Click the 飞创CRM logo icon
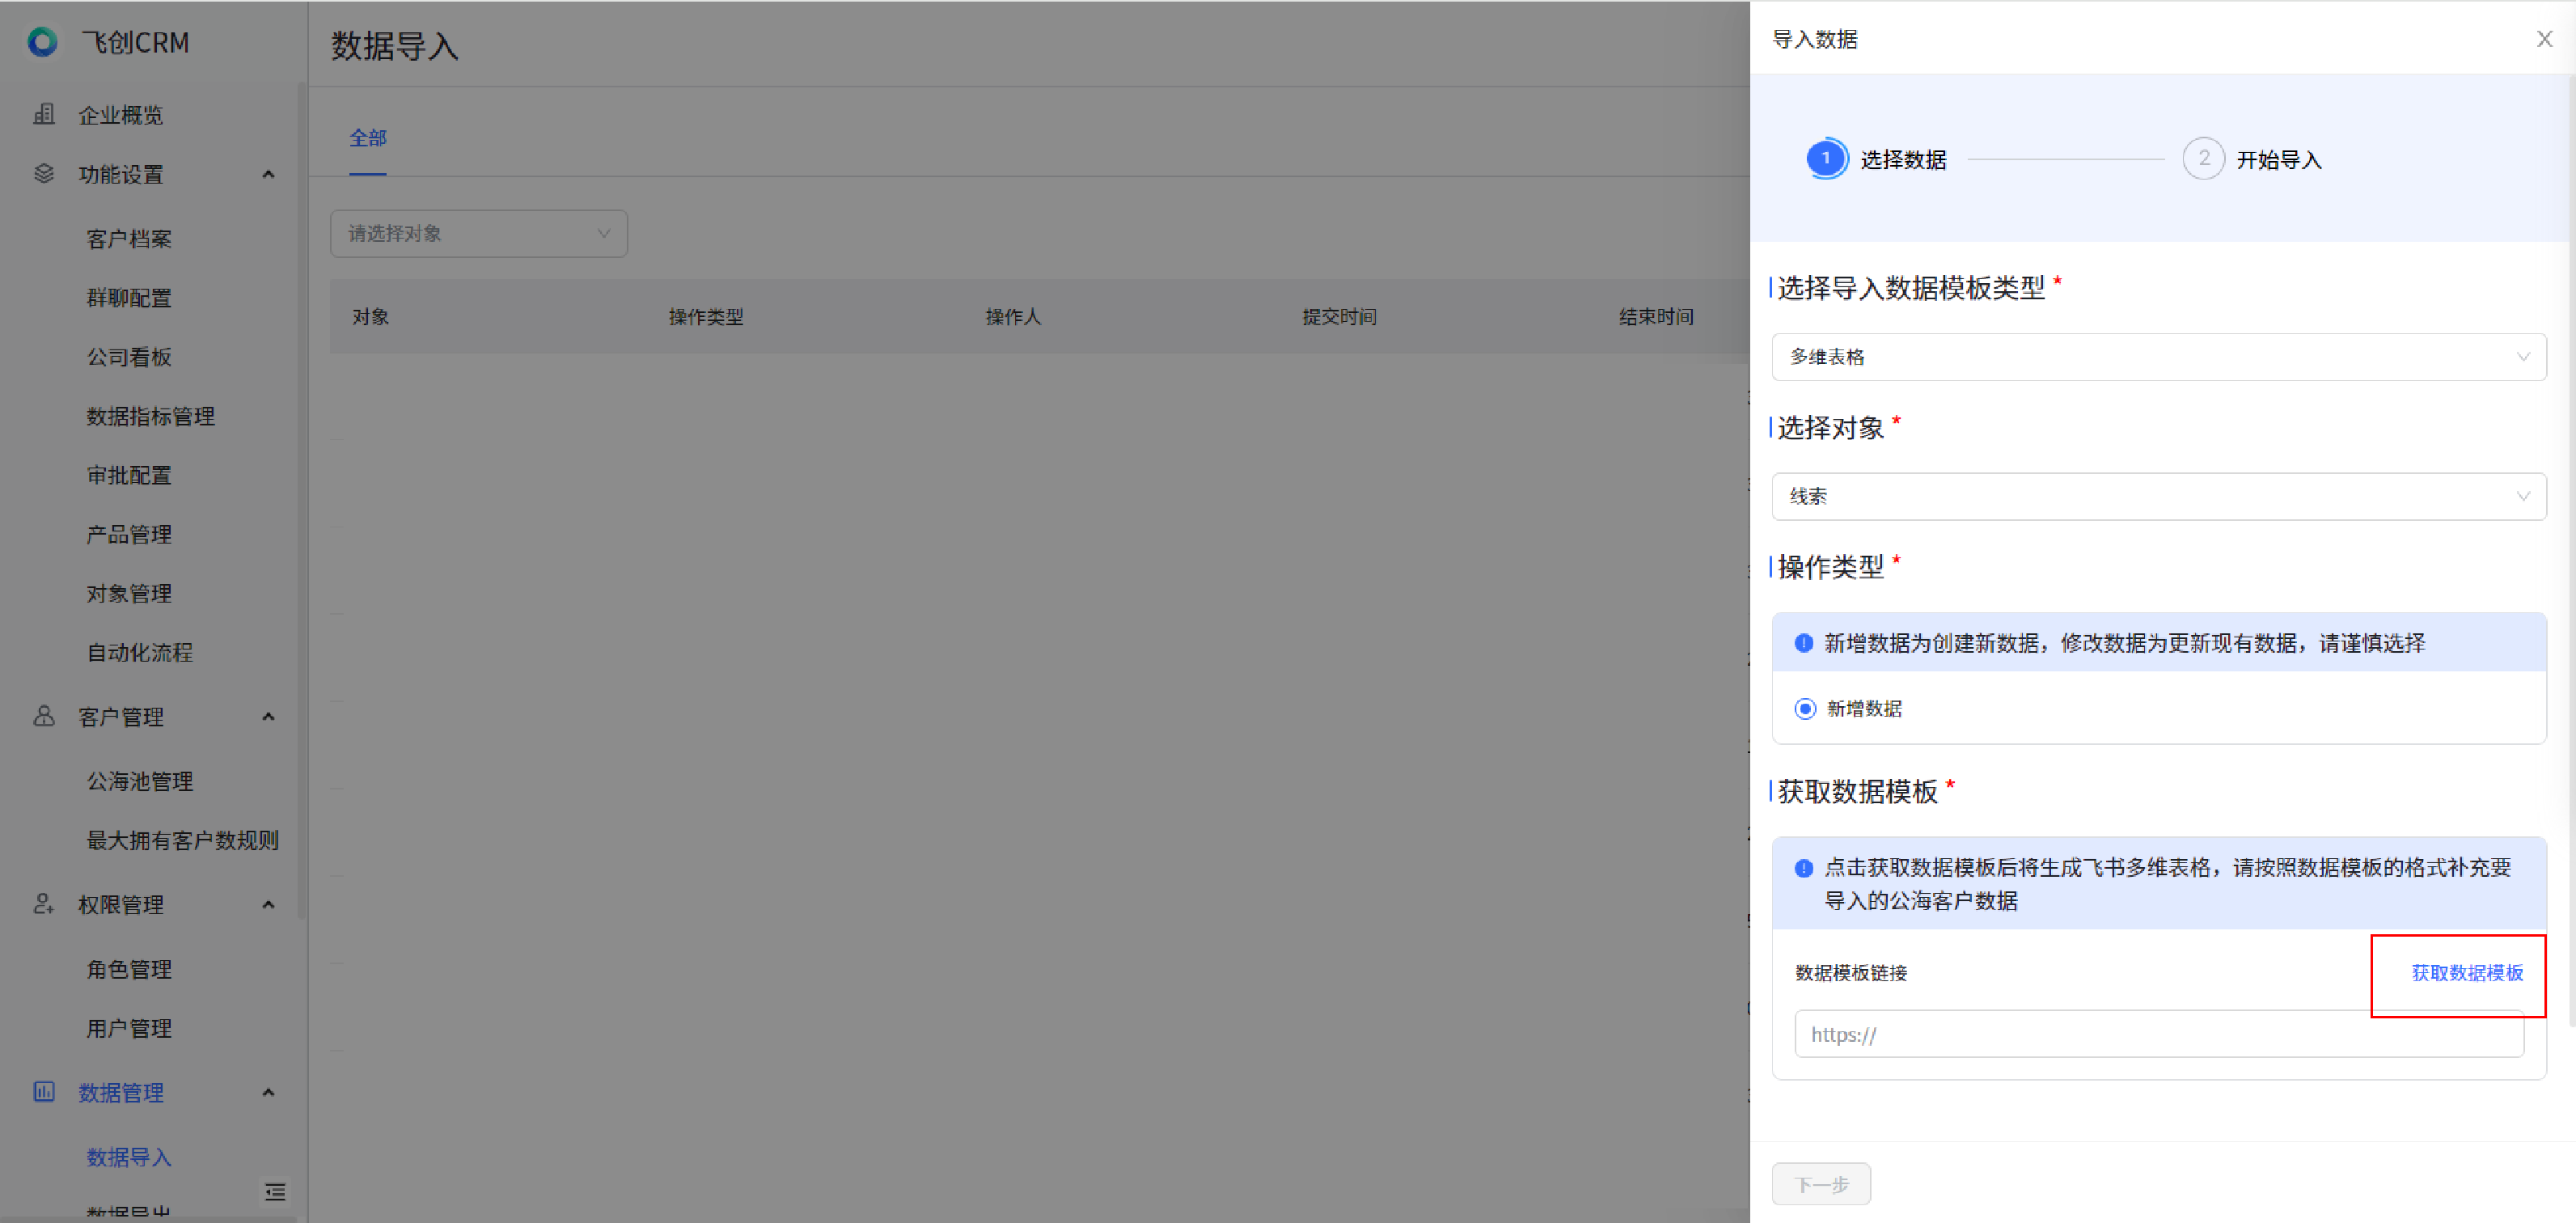 [x=42, y=42]
